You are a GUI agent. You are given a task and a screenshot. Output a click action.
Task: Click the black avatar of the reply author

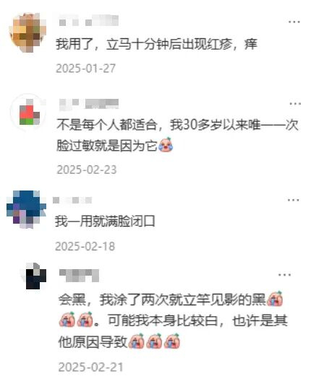pos(34,276)
